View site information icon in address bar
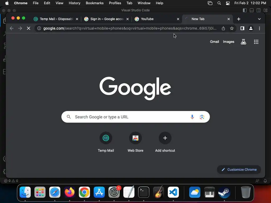Screen dimensions: 271x203 39,28
